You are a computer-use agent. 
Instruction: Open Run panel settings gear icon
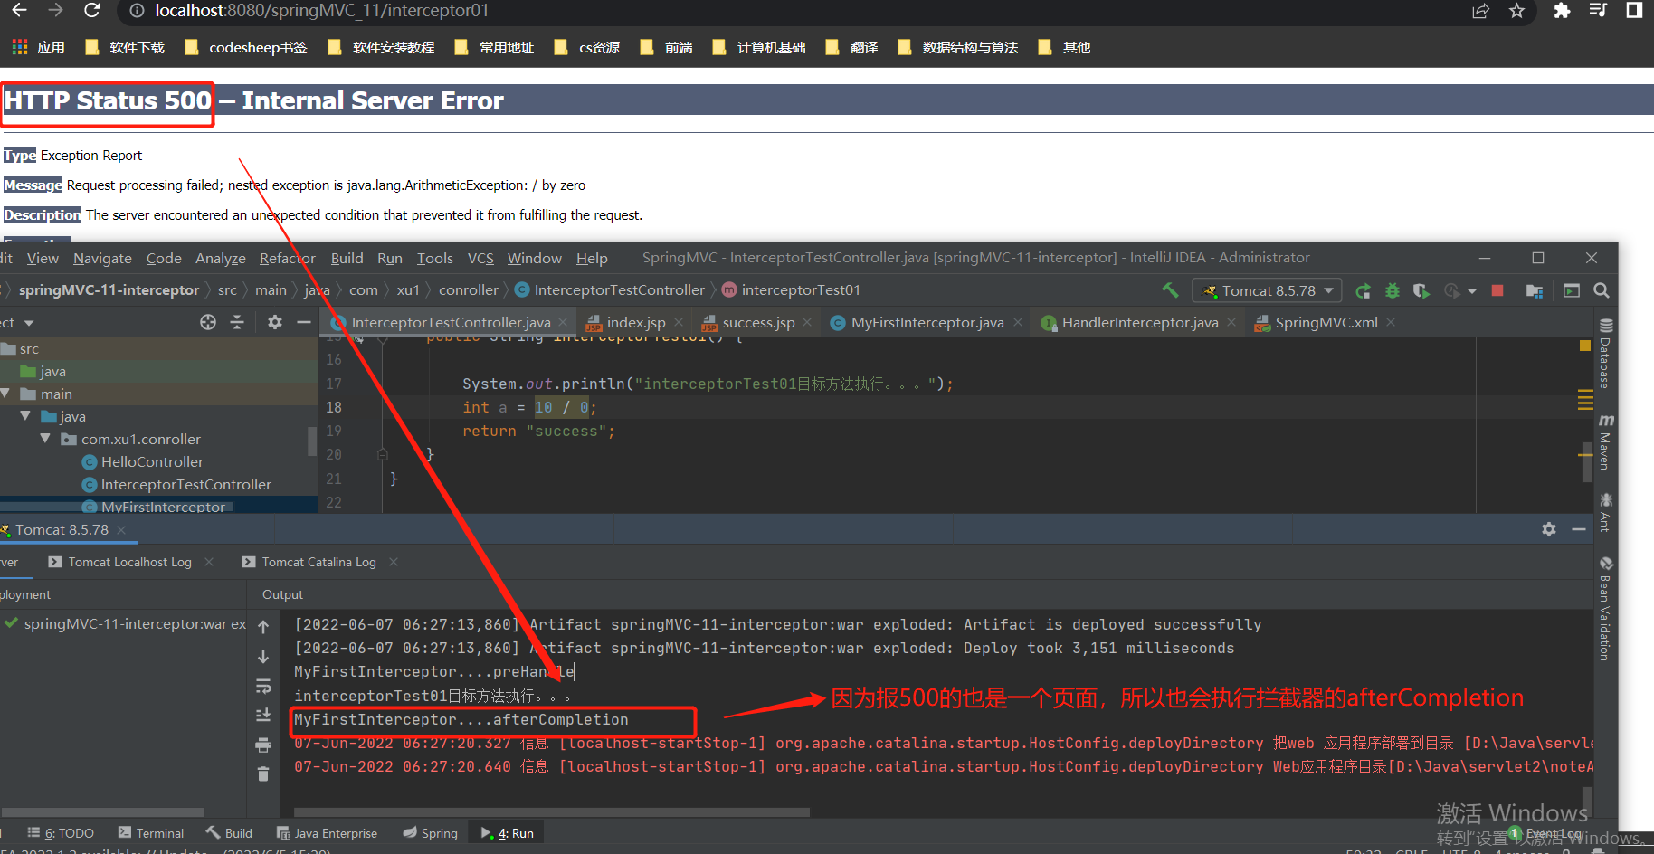point(1549,529)
